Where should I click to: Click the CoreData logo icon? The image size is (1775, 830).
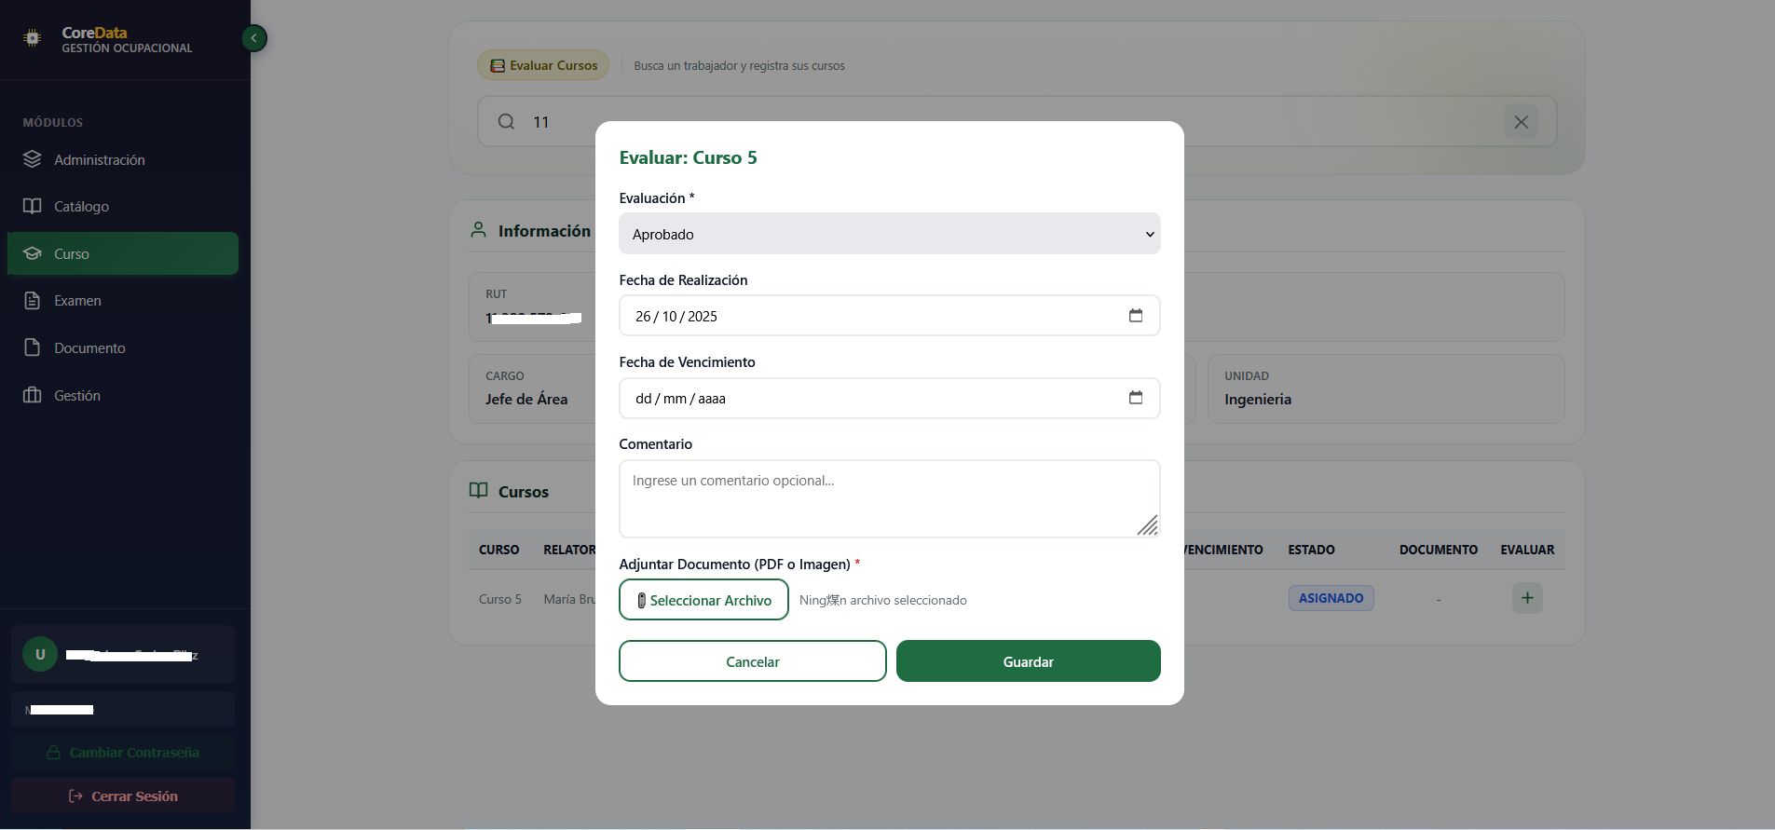[x=33, y=38]
